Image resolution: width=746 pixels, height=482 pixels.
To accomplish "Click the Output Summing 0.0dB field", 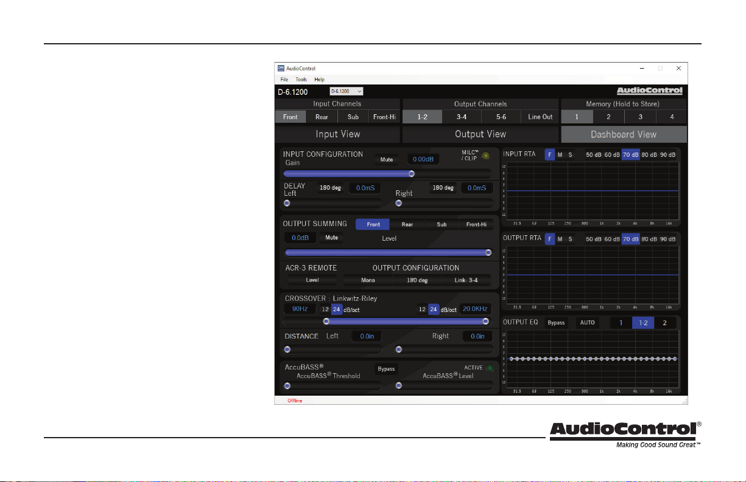I will [x=300, y=238].
